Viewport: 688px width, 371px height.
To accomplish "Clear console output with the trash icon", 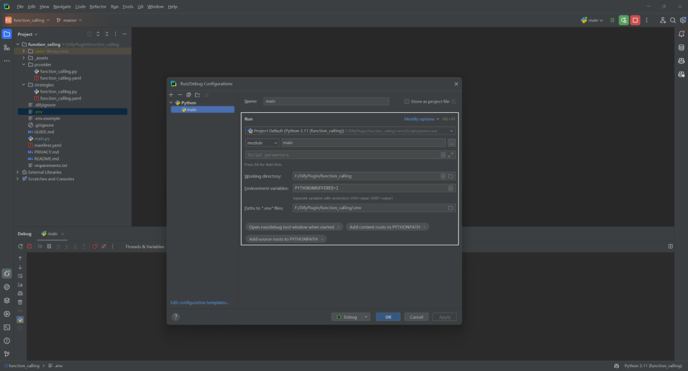I will click(x=20, y=302).
